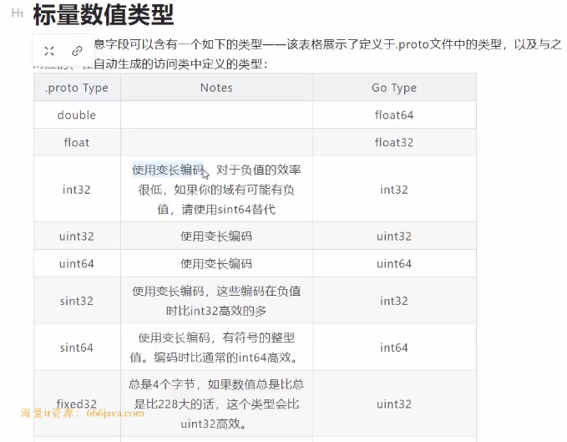Click the "double" proto type cell
The height and width of the screenshot is (442, 567).
coord(77,115)
